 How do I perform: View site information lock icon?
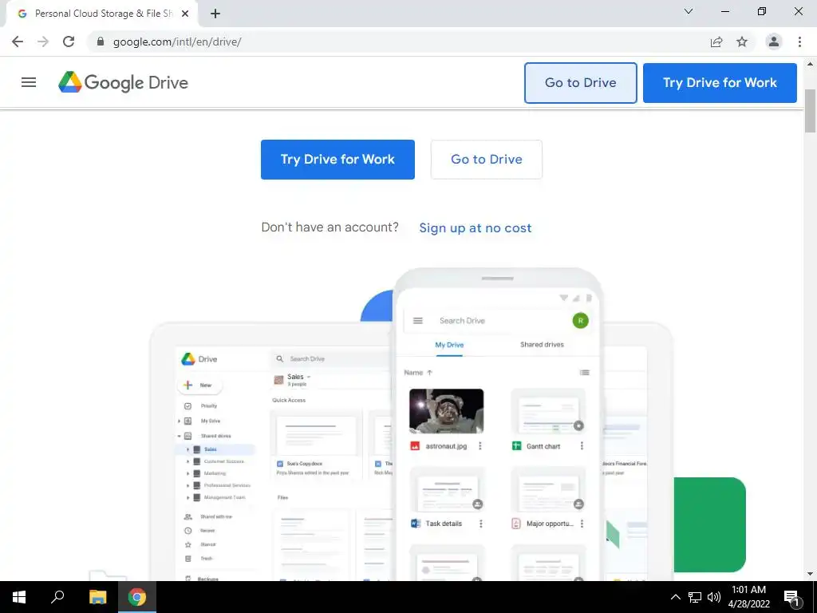pos(101,42)
